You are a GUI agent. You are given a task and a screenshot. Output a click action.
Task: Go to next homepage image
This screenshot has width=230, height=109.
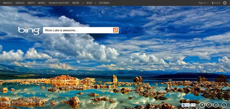(x=216, y=105)
